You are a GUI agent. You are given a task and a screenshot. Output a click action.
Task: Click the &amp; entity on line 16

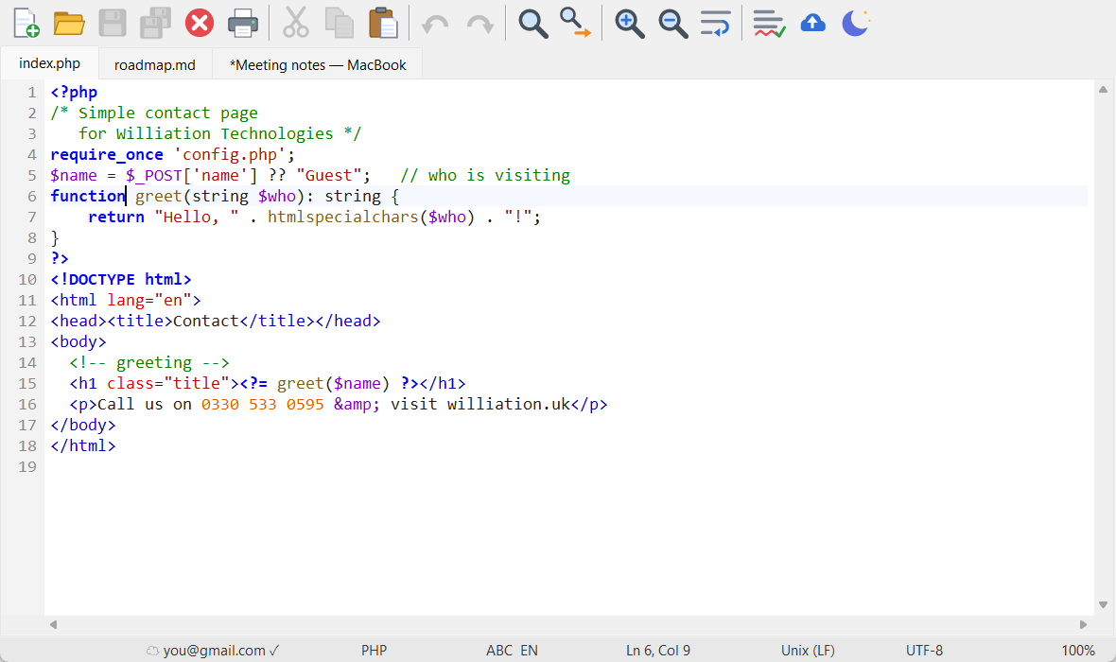[357, 405]
